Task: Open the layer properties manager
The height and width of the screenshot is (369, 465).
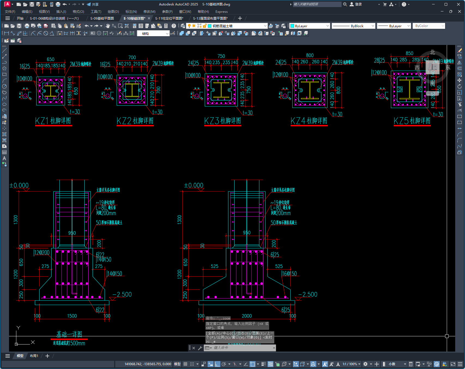Action: pos(183,26)
